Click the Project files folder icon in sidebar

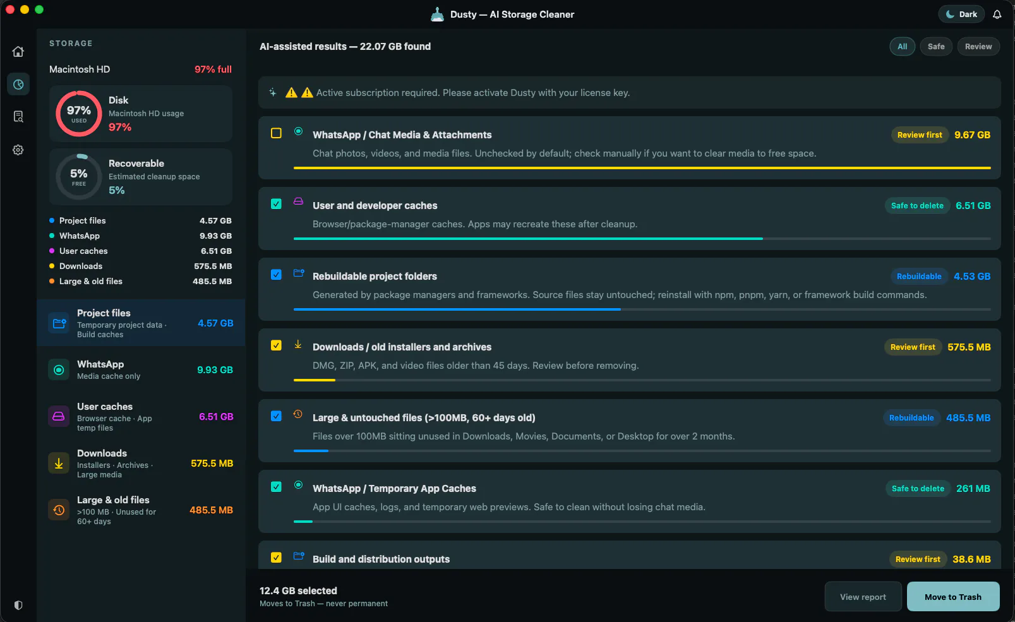(x=59, y=323)
